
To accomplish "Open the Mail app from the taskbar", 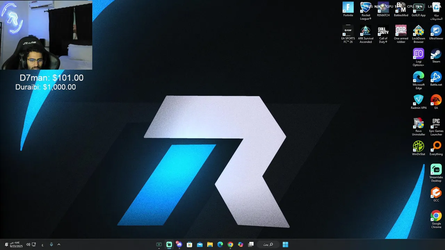I will (x=200, y=244).
